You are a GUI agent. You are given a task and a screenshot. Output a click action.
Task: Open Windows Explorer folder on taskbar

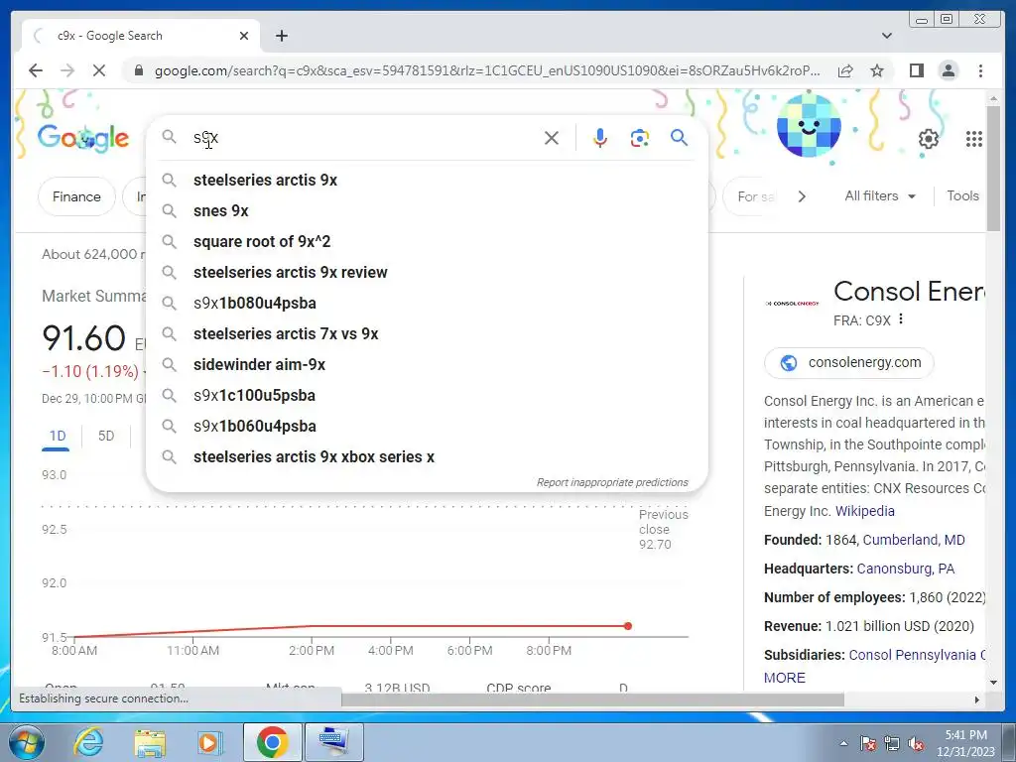pyautogui.click(x=150, y=742)
